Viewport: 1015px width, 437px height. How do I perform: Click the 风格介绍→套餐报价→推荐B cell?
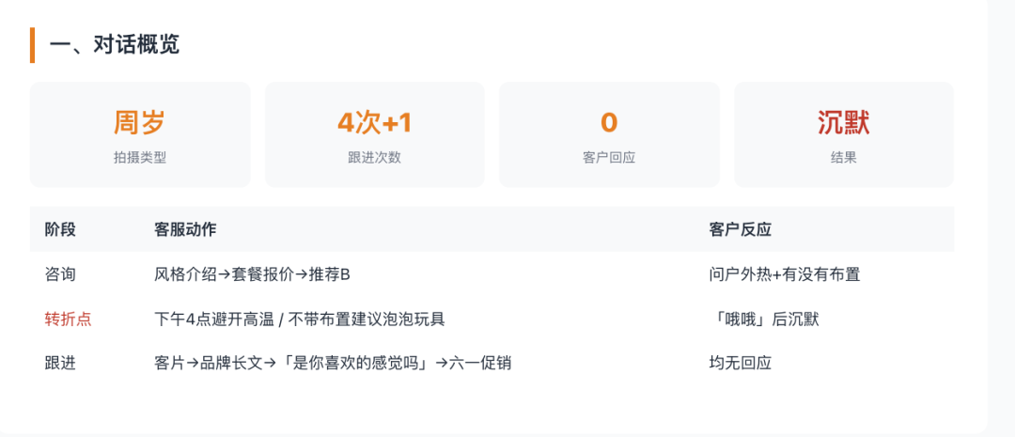tap(253, 274)
